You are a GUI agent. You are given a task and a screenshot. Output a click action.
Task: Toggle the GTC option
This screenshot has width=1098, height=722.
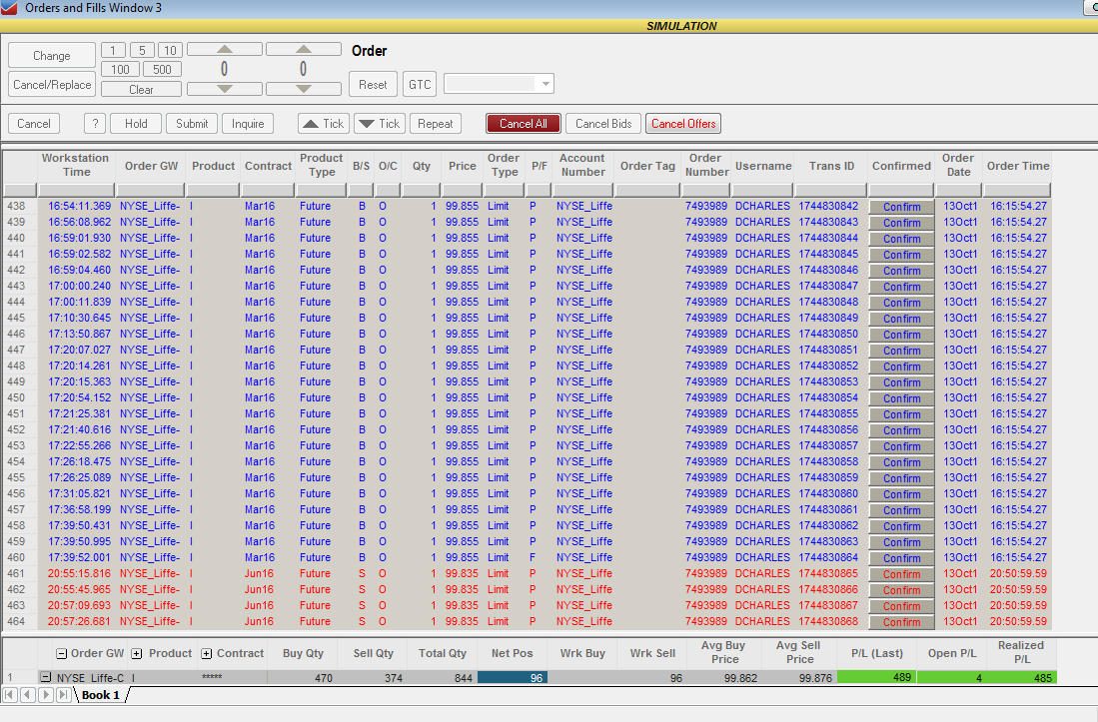(x=420, y=85)
